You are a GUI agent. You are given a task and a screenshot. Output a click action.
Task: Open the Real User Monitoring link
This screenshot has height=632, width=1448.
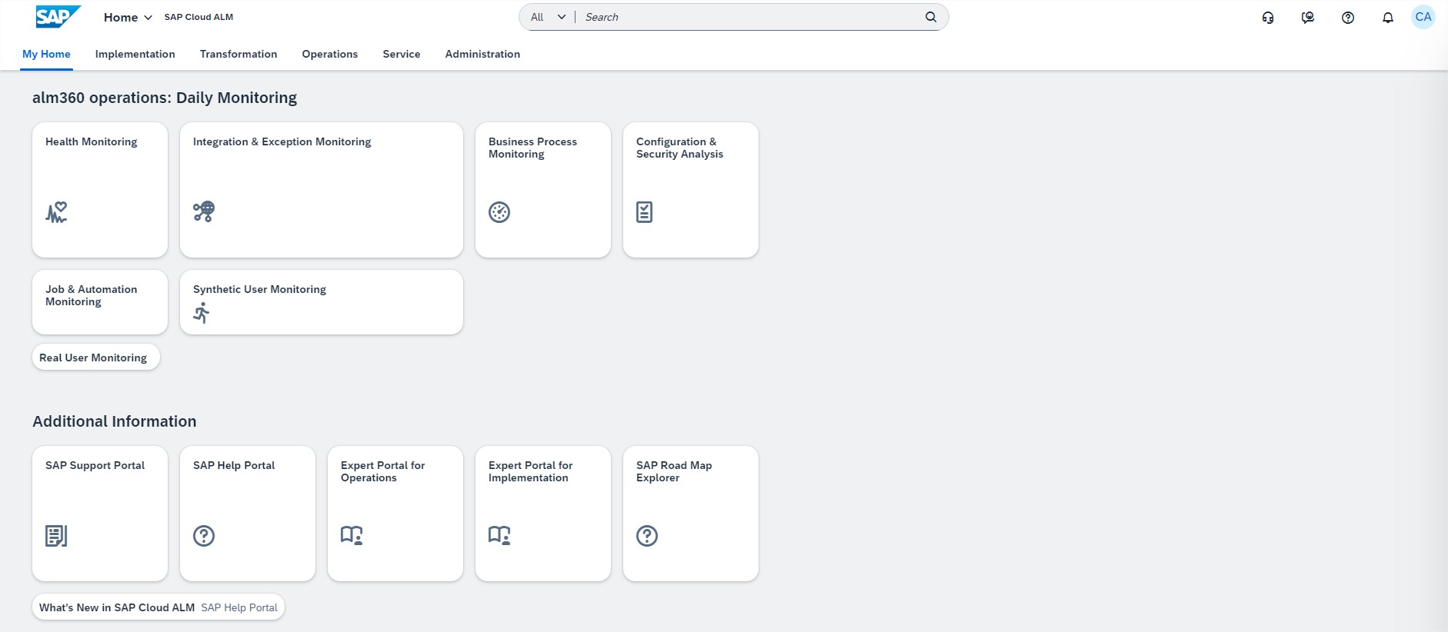click(93, 358)
